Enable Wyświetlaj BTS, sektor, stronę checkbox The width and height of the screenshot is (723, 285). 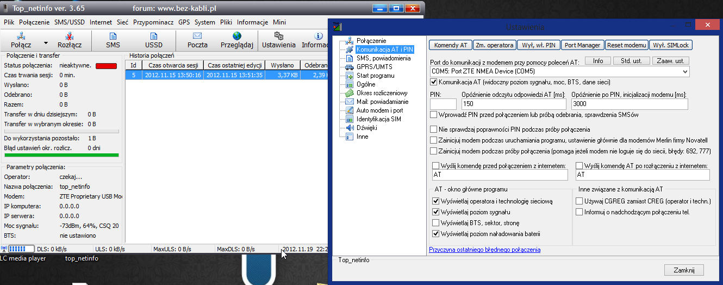click(x=436, y=223)
